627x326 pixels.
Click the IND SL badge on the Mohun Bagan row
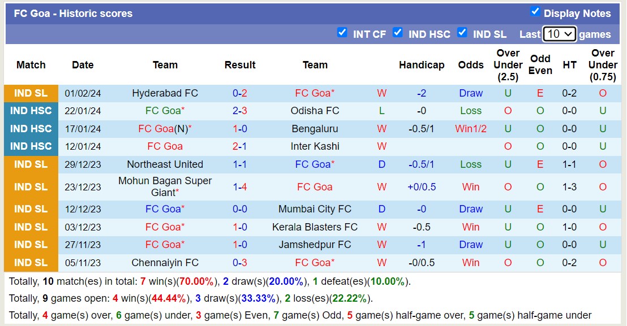pos(31,186)
